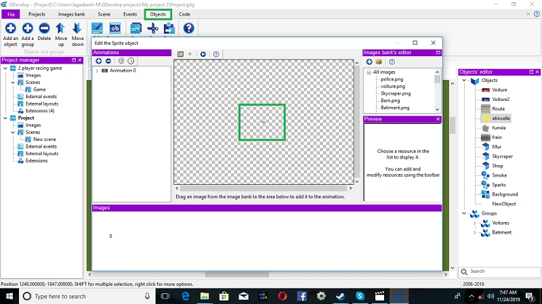Select police.png in the images list

[x=392, y=79]
